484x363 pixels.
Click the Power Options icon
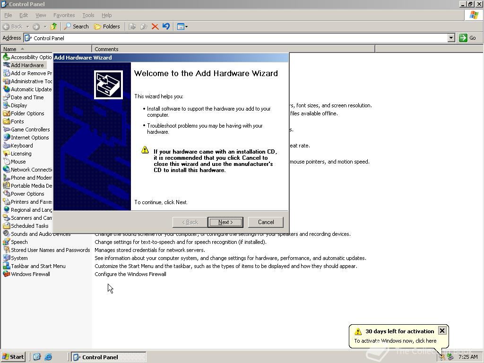click(6, 193)
